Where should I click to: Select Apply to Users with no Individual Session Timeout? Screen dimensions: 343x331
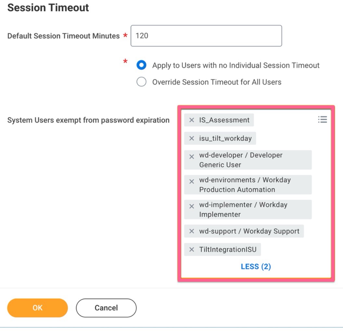(x=141, y=65)
